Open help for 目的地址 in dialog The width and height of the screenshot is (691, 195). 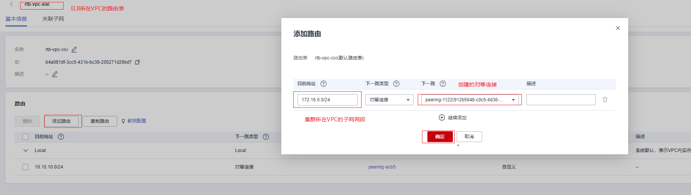click(x=324, y=84)
